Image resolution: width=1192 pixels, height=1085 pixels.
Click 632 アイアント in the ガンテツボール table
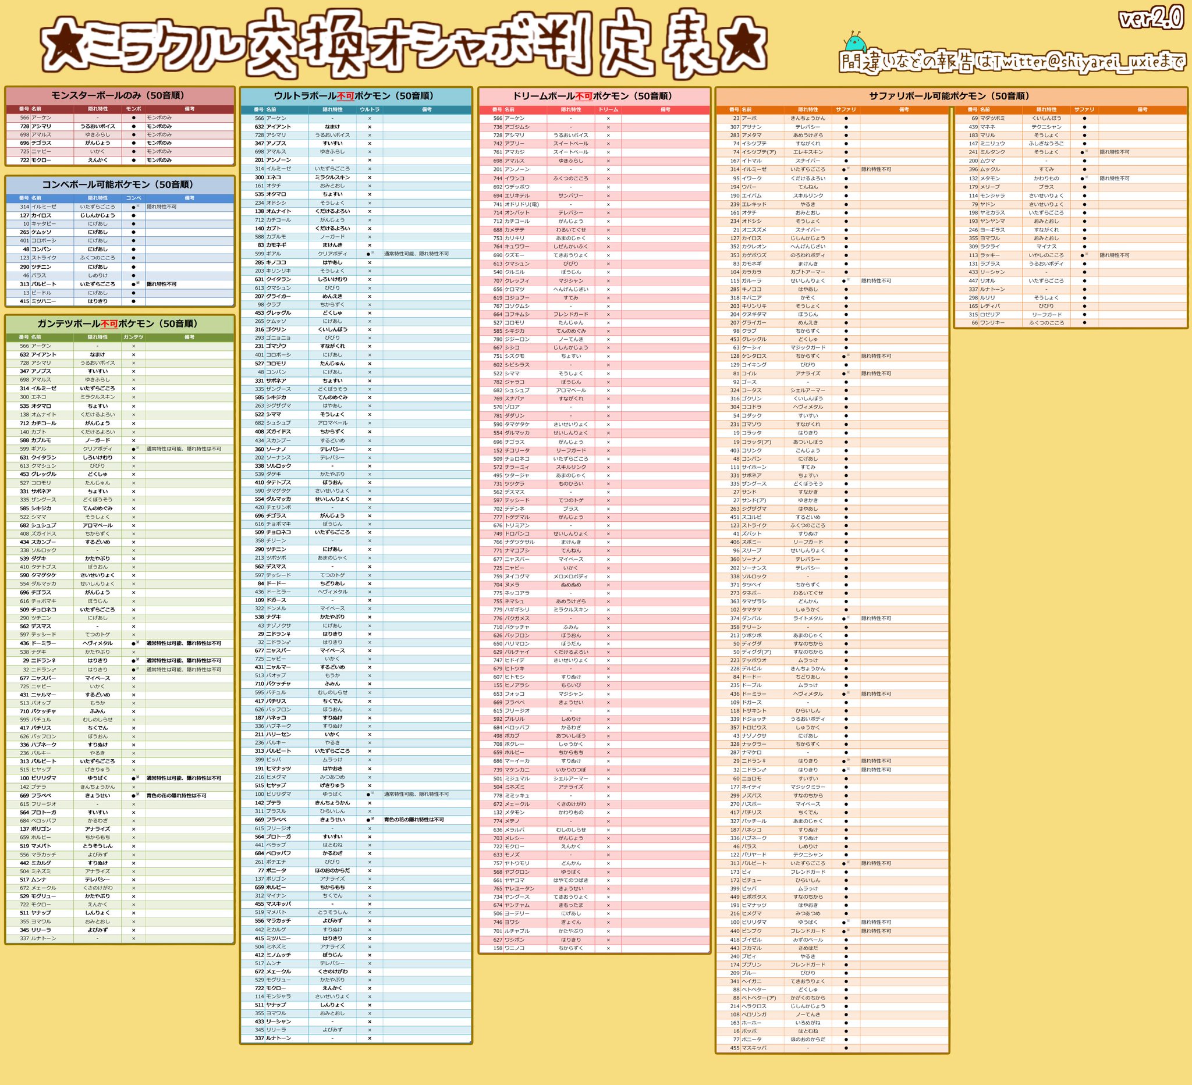pos(38,354)
